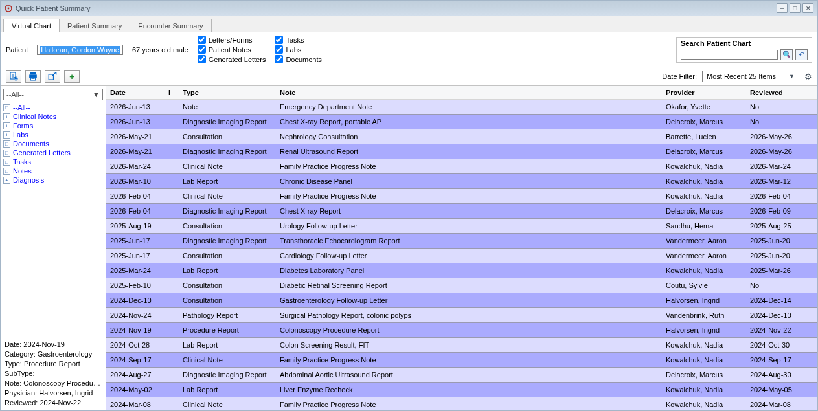Open chart in external window icon
Image resolution: width=818 pixels, height=411 pixels.
tap(52, 76)
